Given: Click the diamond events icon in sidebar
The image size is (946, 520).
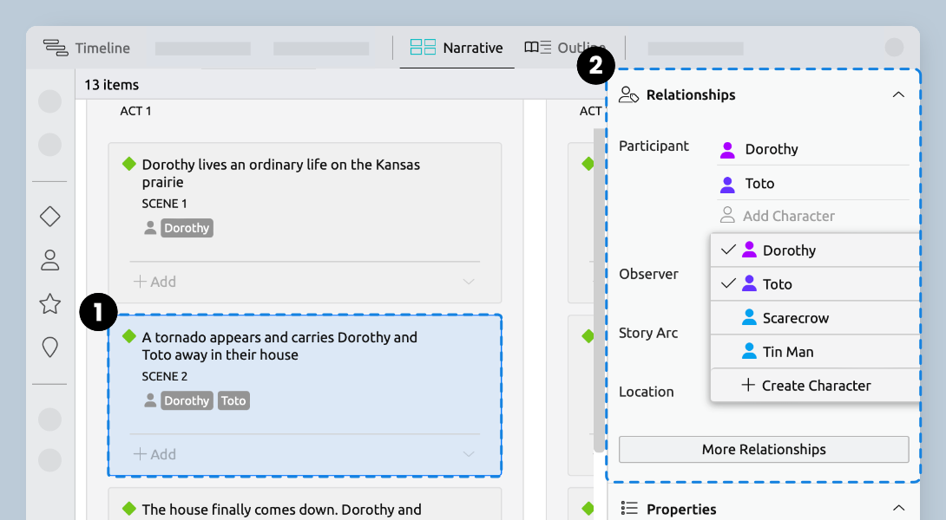Looking at the screenshot, I should click(x=49, y=217).
